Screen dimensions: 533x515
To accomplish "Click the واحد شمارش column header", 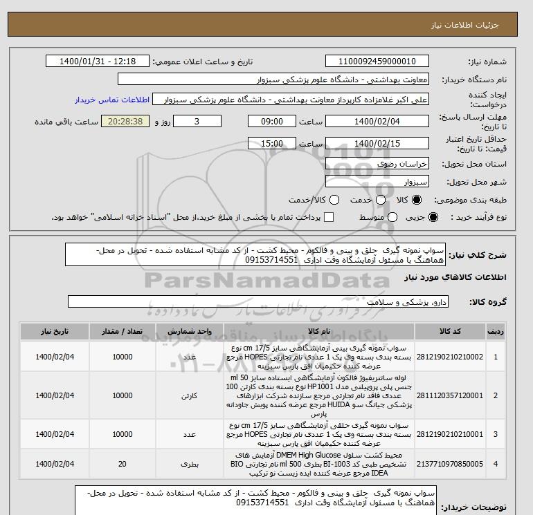I will tap(190, 332).
